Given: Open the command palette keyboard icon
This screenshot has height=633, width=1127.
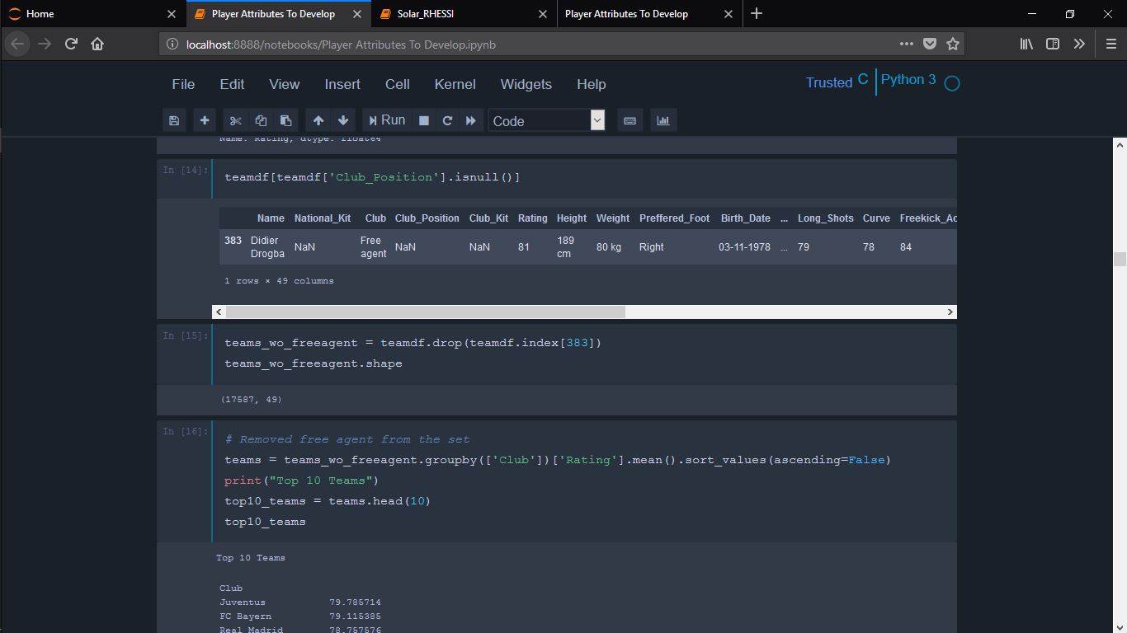Looking at the screenshot, I should tap(630, 120).
